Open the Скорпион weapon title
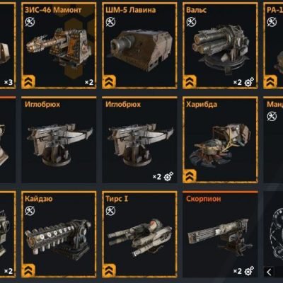 [204, 199]
